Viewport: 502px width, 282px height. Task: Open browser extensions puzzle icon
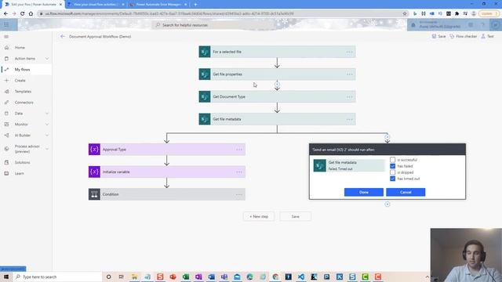coord(457,13)
